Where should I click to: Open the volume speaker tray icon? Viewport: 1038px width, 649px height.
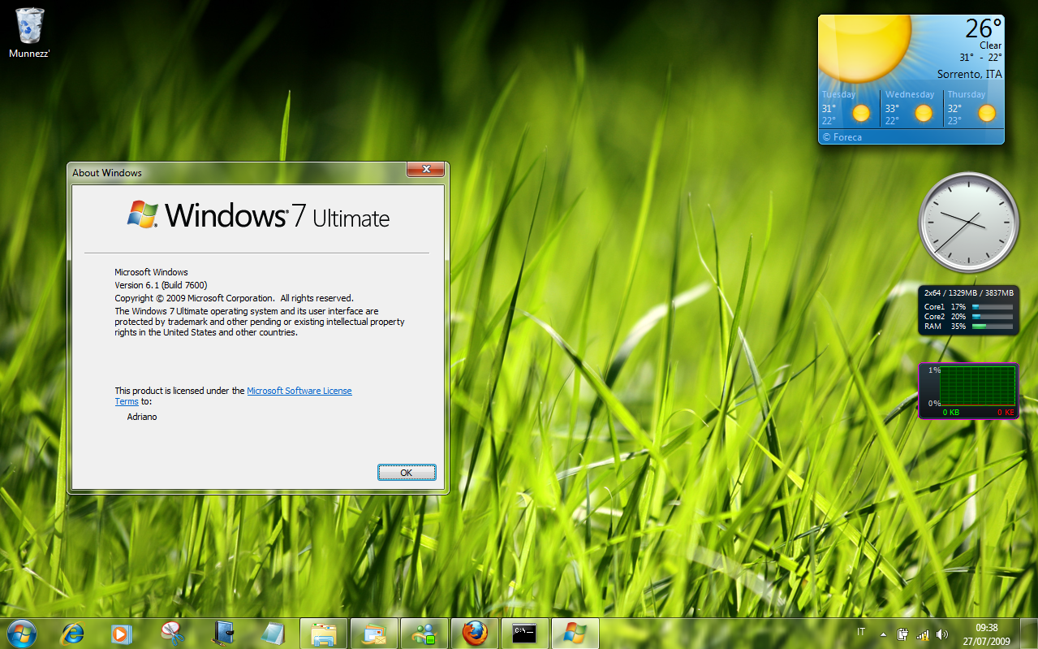(941, 634)
